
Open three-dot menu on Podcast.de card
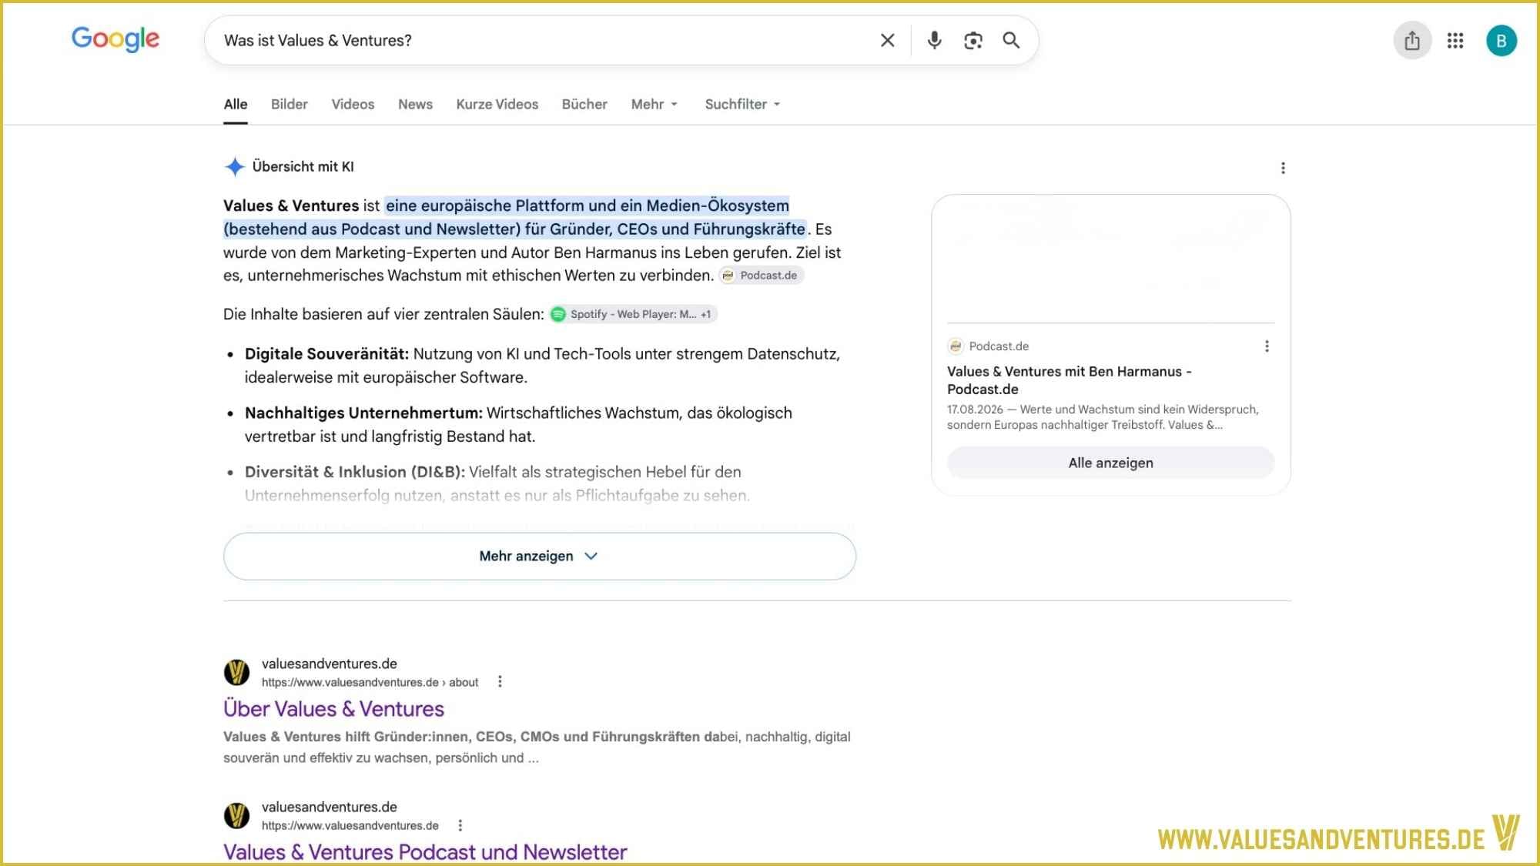(x=1267, y=346)
